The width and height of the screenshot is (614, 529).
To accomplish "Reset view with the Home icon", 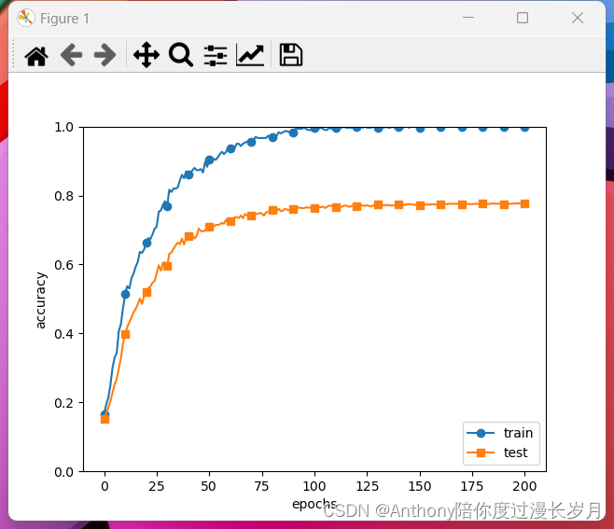I will (36, 55).
